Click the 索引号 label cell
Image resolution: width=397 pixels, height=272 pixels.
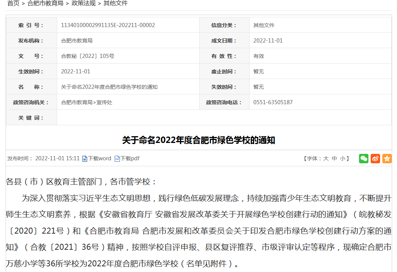coord(32,25)
